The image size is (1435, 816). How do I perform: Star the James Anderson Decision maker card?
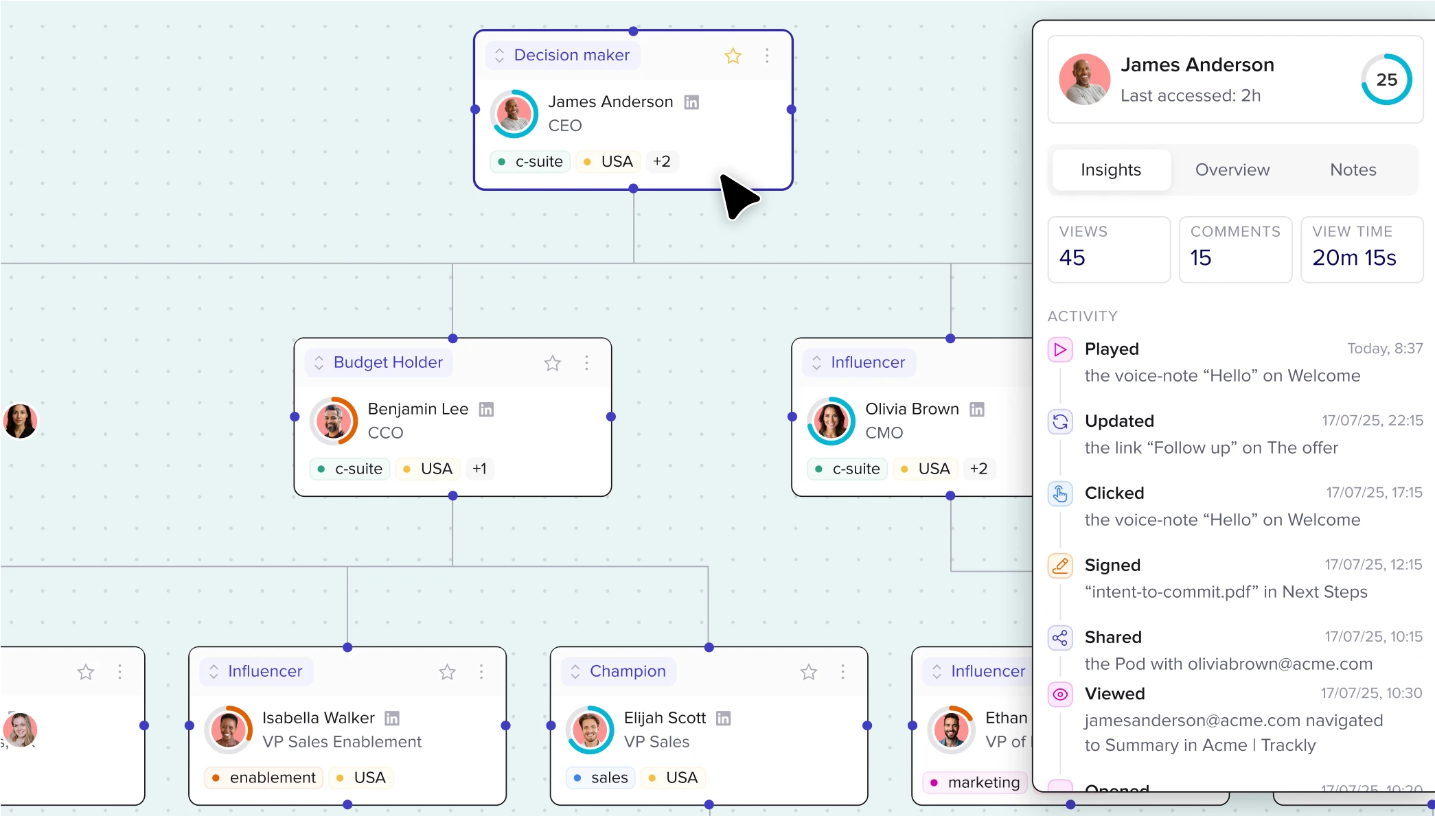click(733, 56)
